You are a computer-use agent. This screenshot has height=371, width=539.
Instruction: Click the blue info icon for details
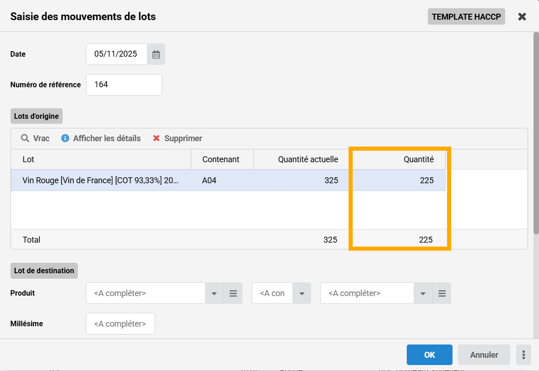pos(65,138)
